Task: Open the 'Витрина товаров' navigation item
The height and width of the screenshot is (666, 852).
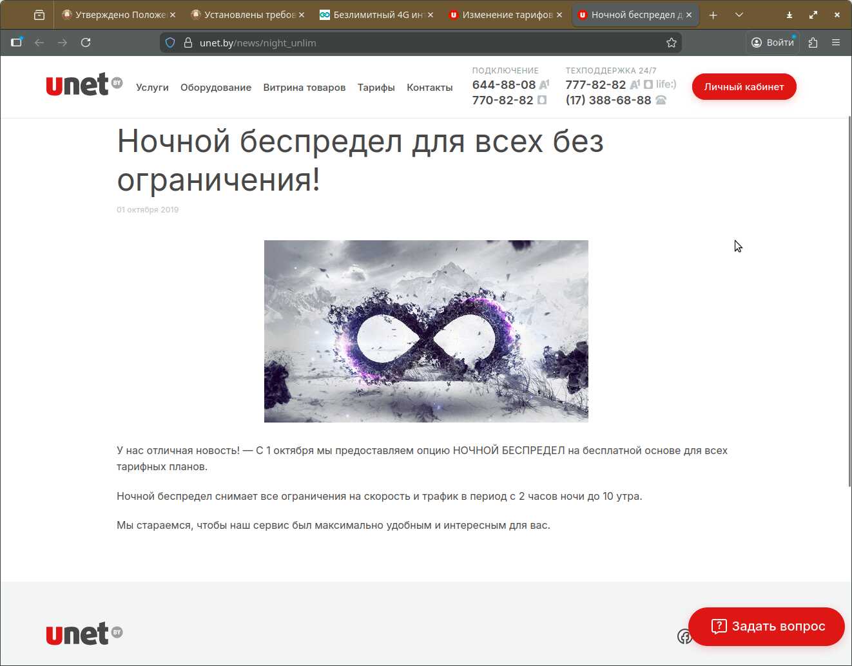Action: [x=304, y=88]
